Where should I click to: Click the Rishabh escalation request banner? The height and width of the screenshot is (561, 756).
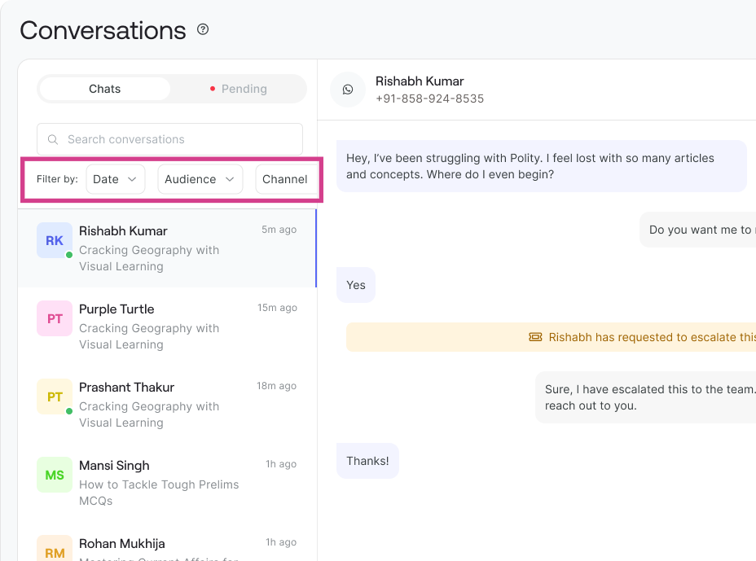[644, 337]
